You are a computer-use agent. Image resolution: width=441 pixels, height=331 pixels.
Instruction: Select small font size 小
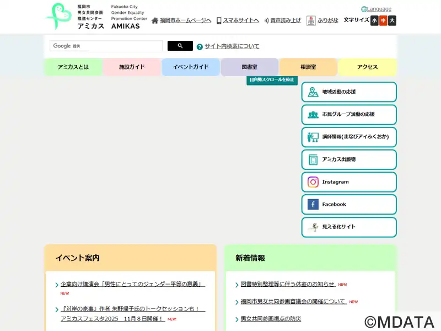click(374, 20)
